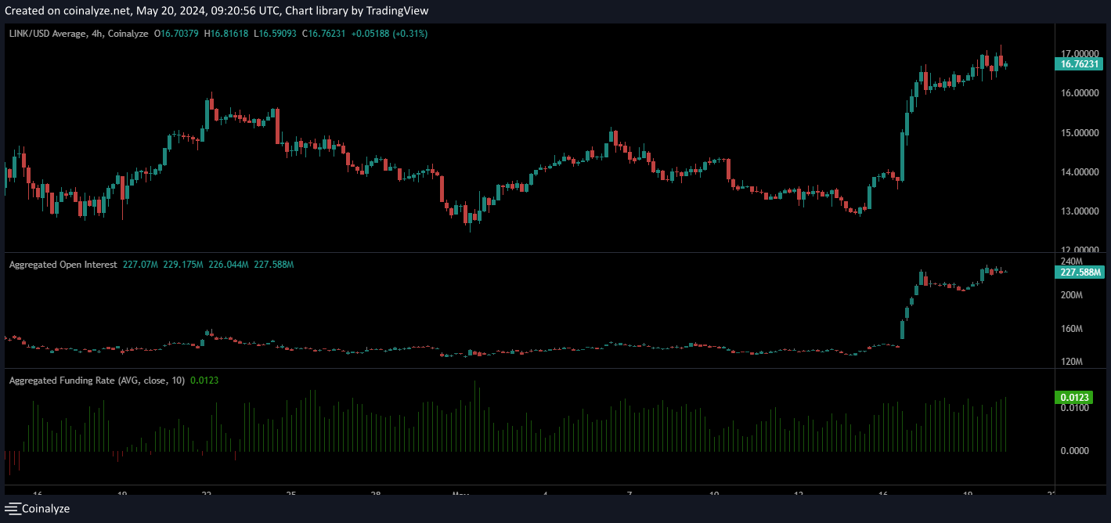Click the current price tag 16.76231

tap(1079, 65)
